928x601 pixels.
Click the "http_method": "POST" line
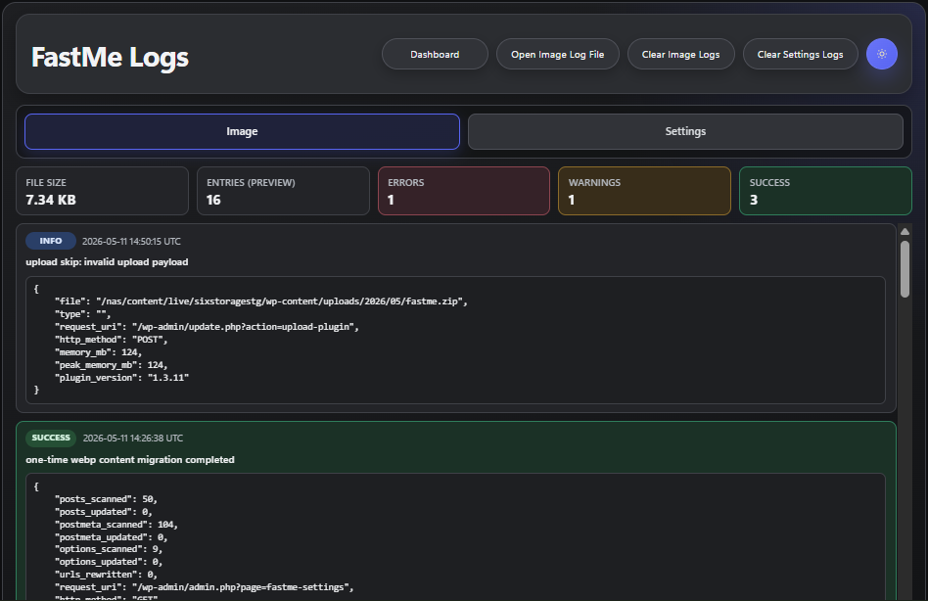(x=112, y=340)
